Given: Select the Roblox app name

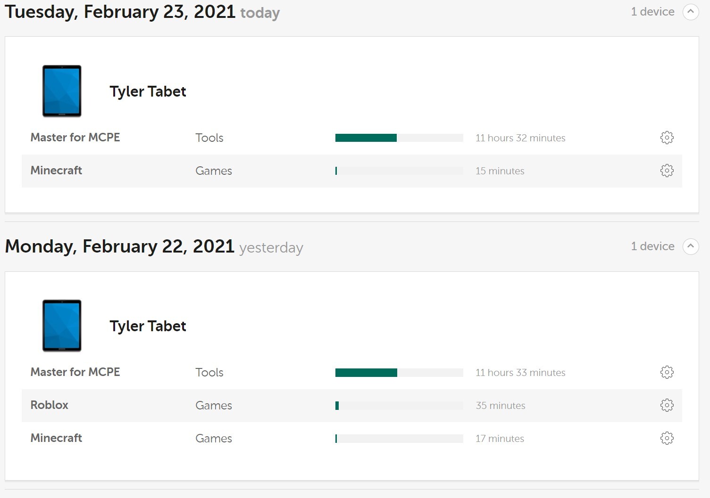Looking at the screenshot, I should click(50, 405).
